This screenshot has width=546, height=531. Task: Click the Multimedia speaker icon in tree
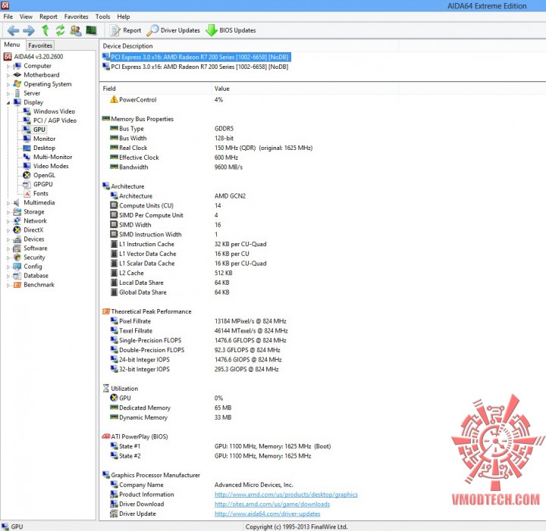coord(17,203)
